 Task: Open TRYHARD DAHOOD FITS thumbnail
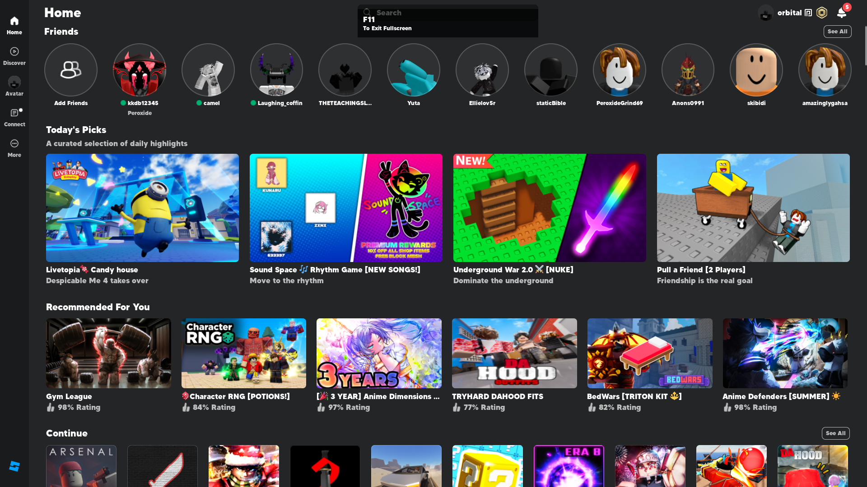(514, 354)
